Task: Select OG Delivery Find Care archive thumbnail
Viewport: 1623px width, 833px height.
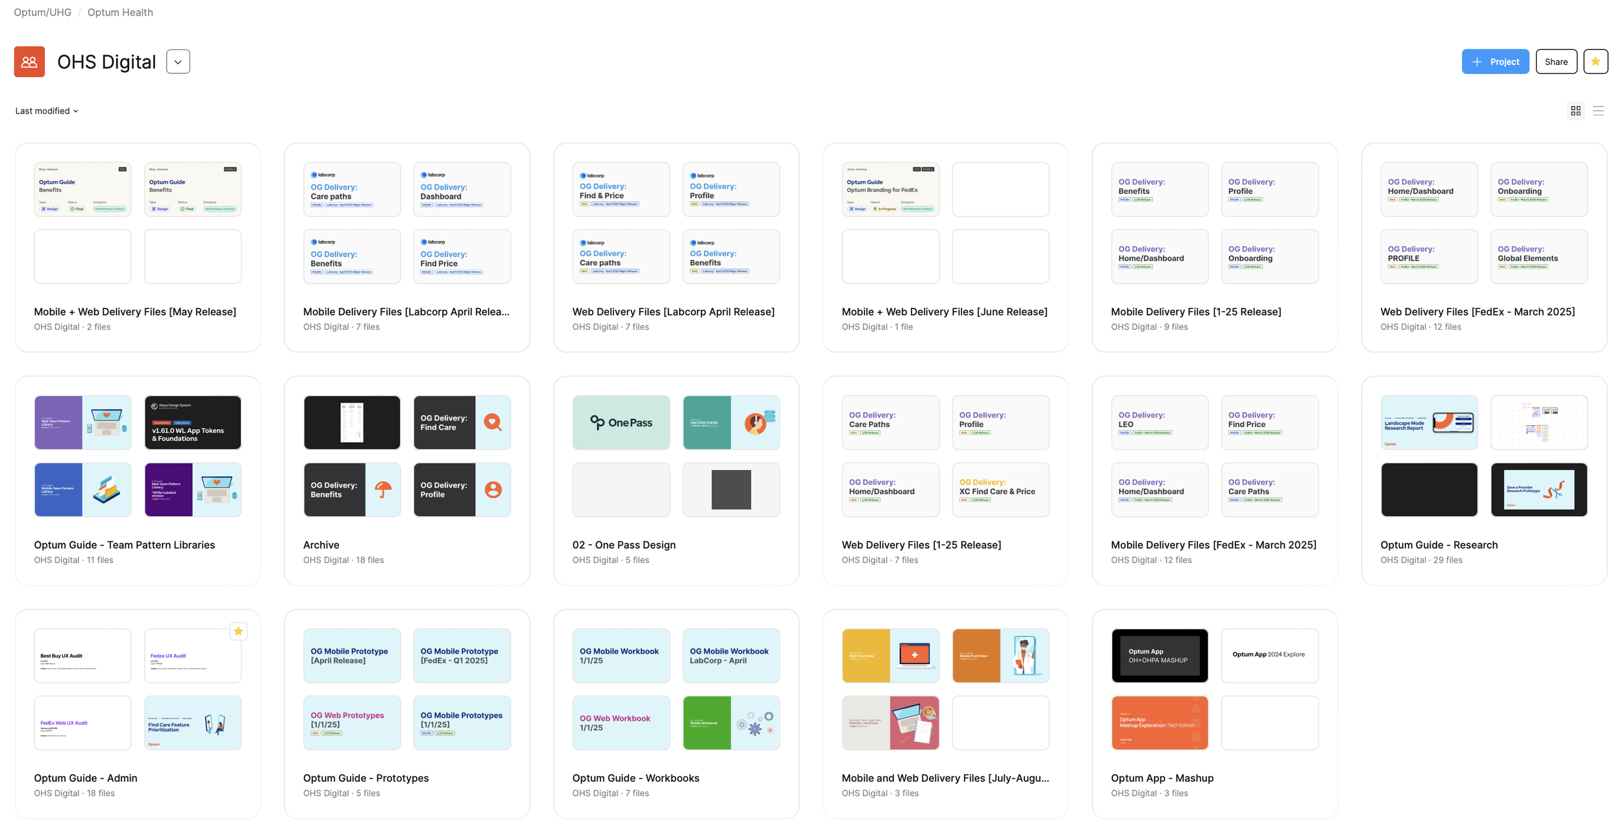Action: click(x=462, y=423)
